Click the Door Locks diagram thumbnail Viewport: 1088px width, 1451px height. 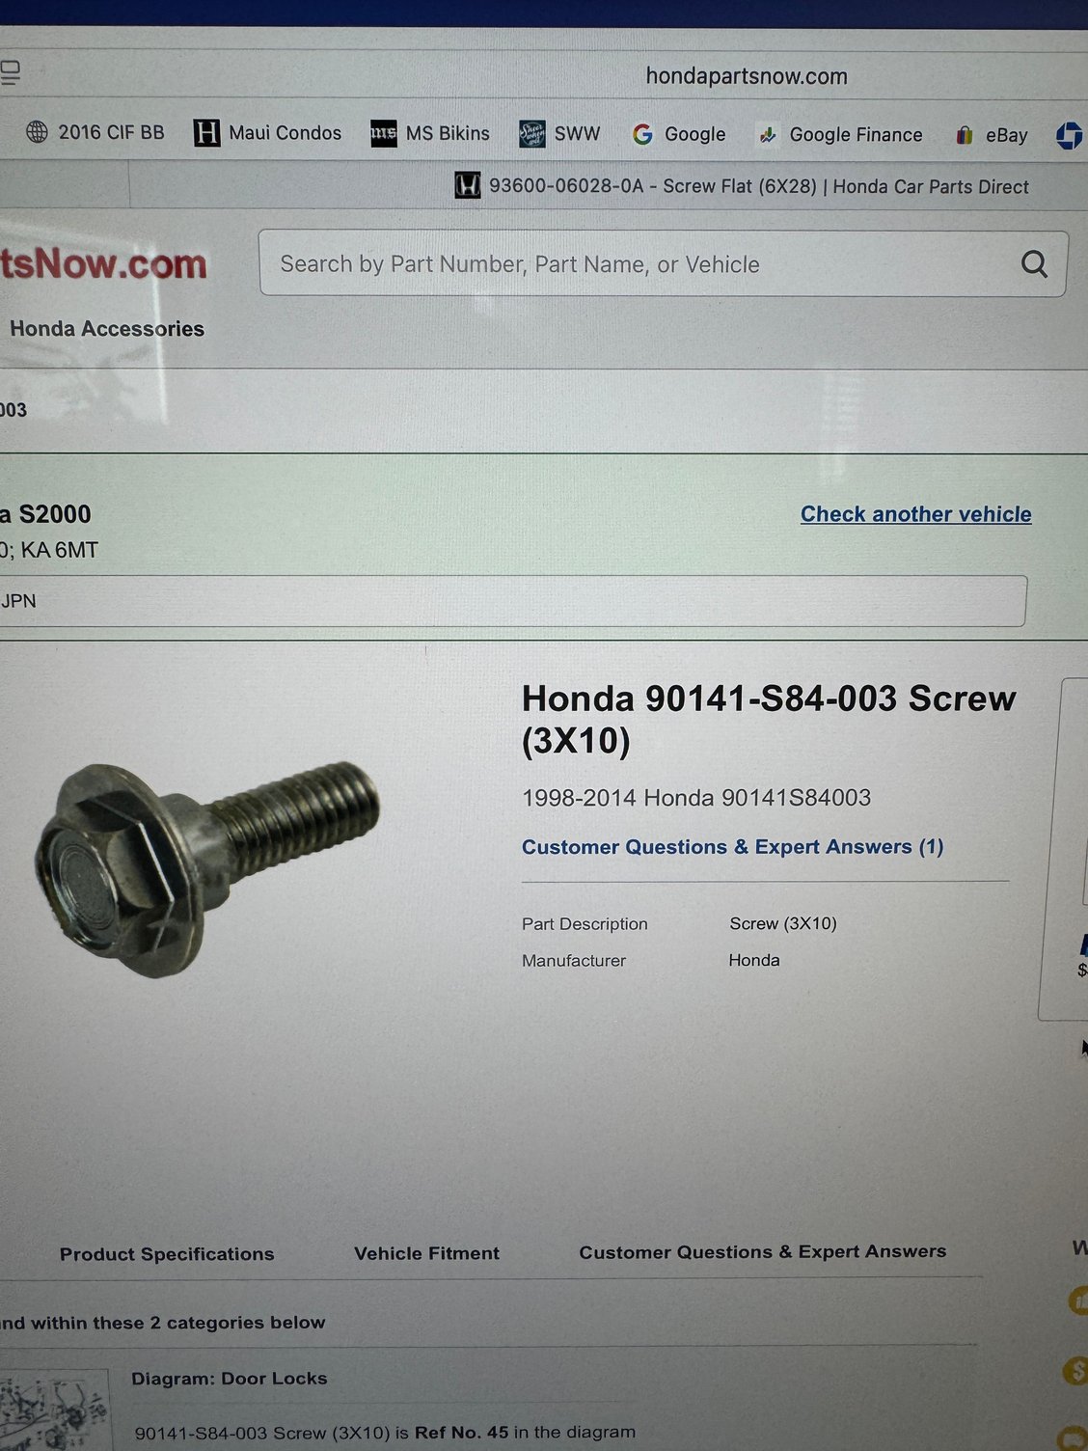[x=53, y=1413]
